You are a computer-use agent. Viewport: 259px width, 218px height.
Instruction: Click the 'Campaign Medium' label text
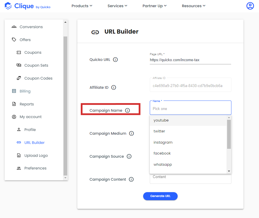click(108, 133)
